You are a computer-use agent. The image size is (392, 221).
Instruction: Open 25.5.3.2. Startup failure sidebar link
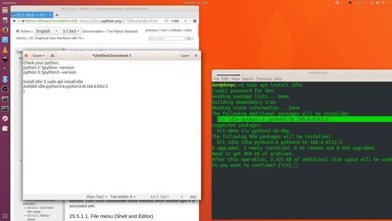click(38, 217)
